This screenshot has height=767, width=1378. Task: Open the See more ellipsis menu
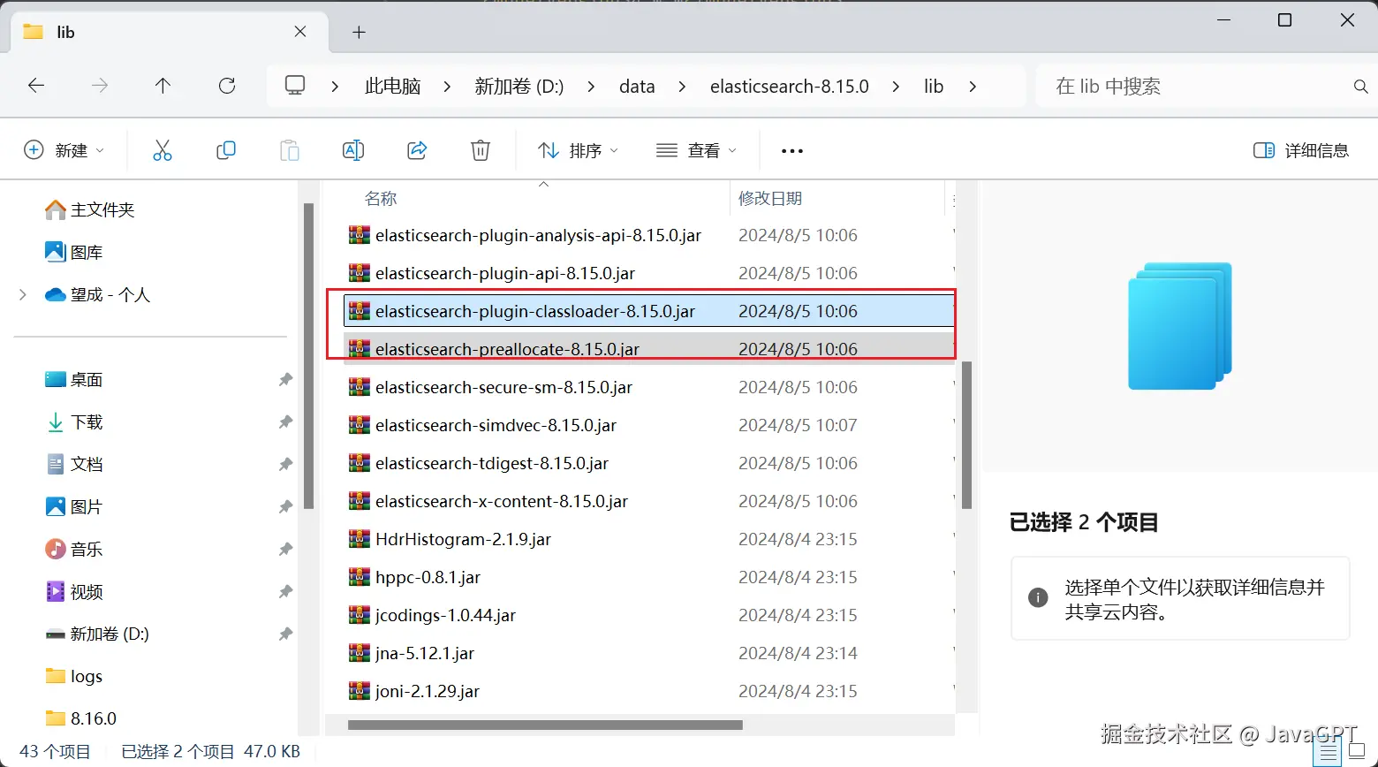click(x=792, y=151)
